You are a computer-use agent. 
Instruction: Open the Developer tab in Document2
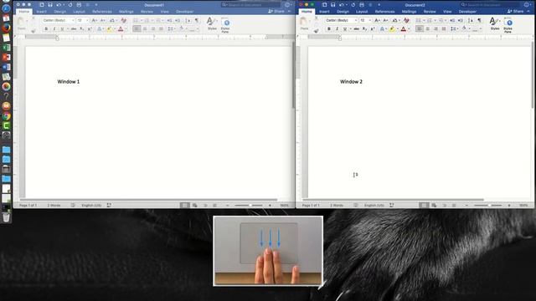[x=467, y=12]
